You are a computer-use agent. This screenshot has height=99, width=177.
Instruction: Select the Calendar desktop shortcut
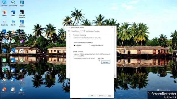coord(13,61)
